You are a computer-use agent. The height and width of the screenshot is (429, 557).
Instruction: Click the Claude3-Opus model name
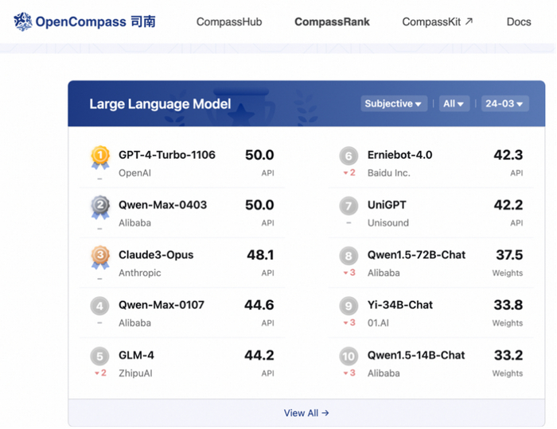tap(156, 255)
